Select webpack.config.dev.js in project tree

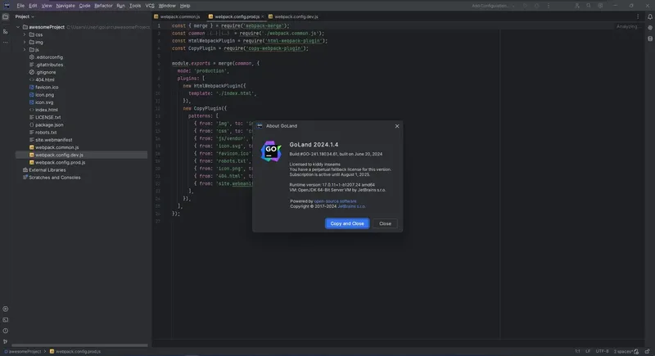81,155
